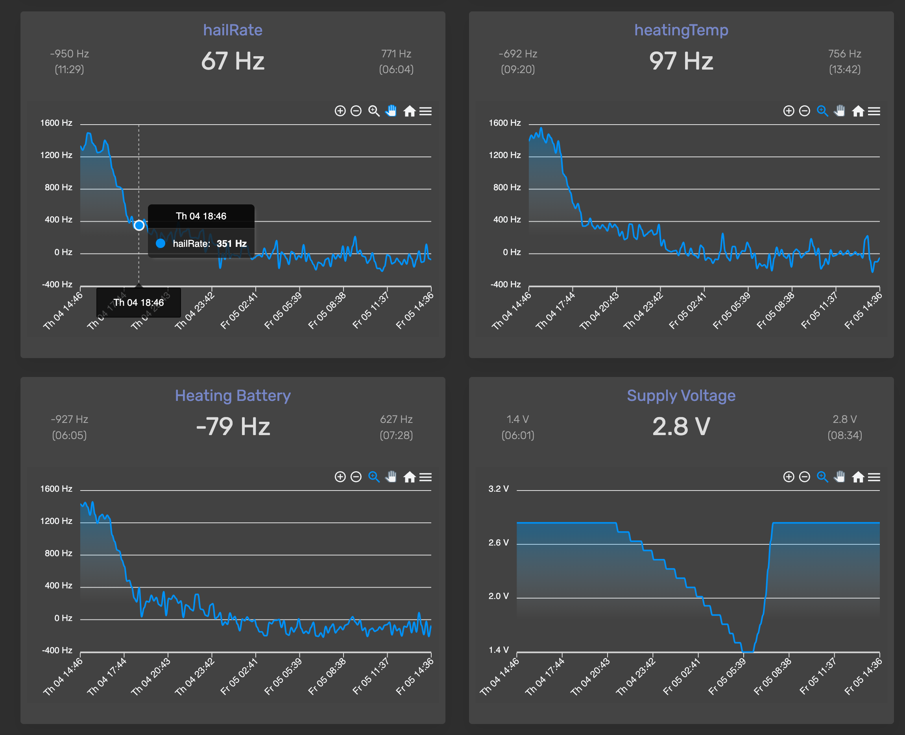The height and width of the screenshot is (735, 905).
Task: Click the Supply Voltage title
Action: pyautogui.click(x=681, y=395)
